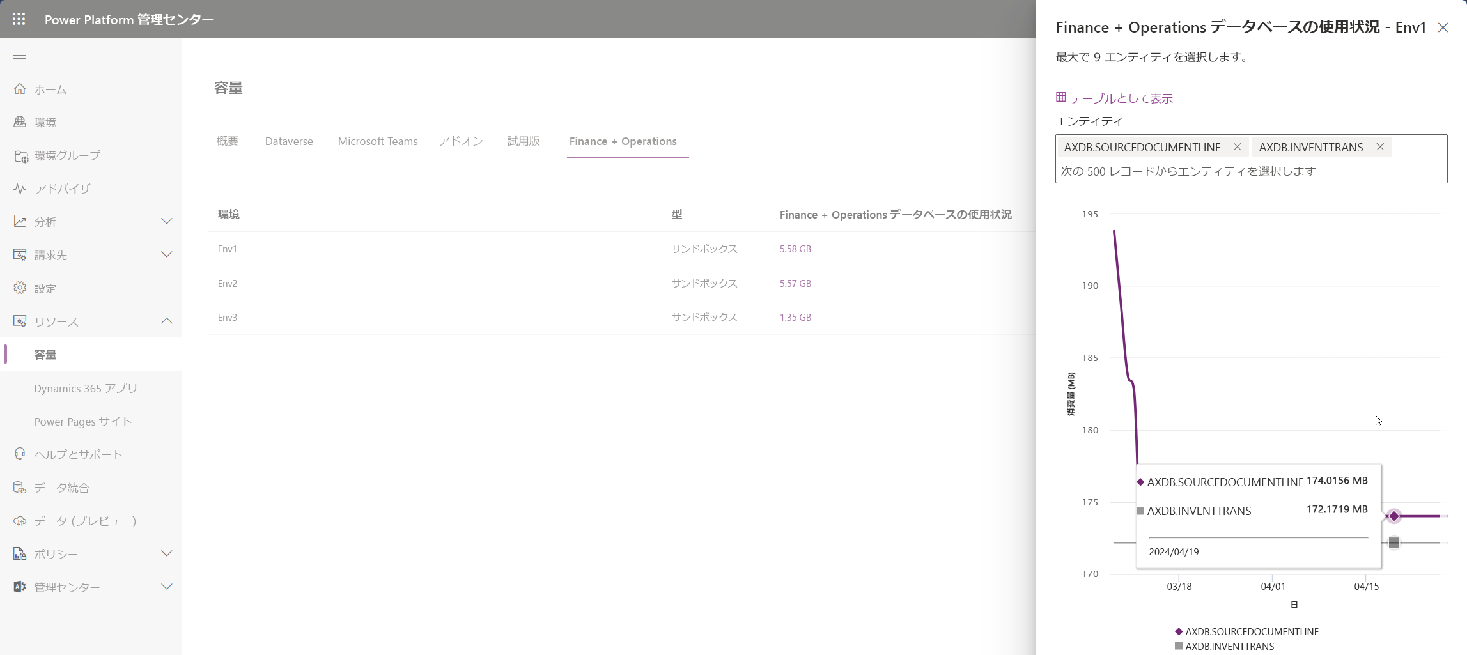Expand the 管理センター section chevron
The height and width of the screenshot is (655, 1467).
click(167, 587)
